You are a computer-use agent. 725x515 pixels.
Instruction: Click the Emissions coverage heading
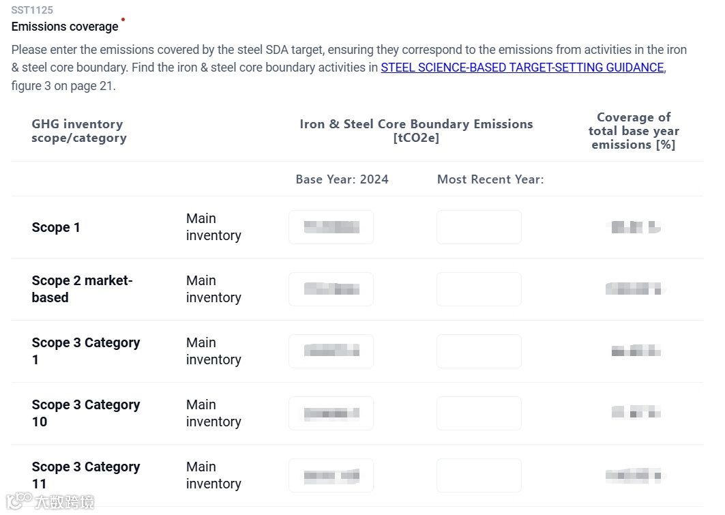[x=65, y=27]
